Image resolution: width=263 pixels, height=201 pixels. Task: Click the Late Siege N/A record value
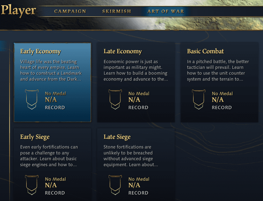coord(134,185)
